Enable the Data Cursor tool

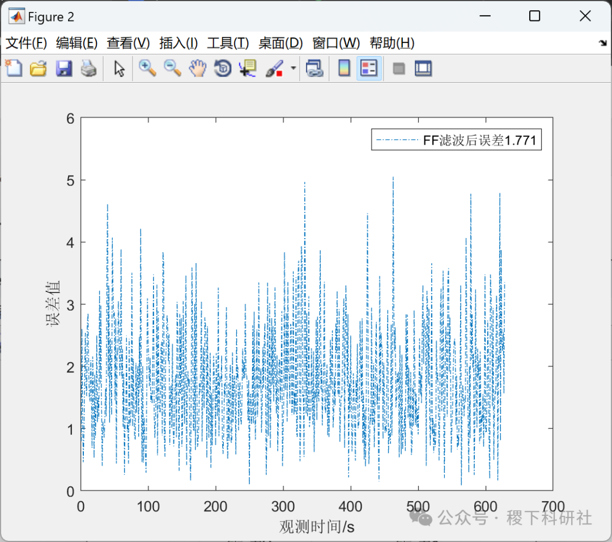pos(248,69)
